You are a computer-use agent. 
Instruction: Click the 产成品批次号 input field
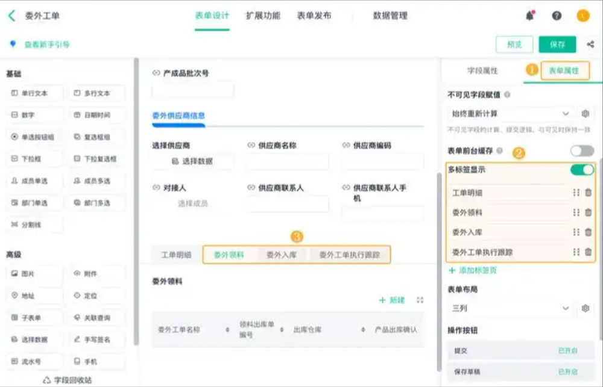[x=192, y=90]
